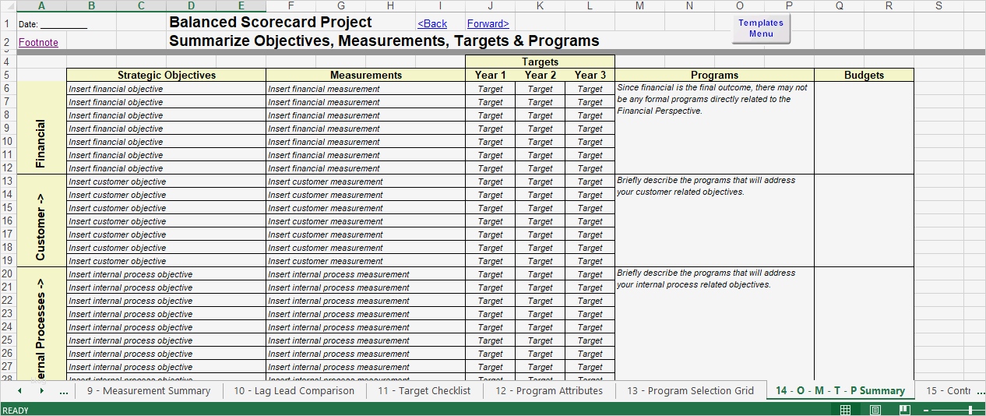Select the first financial objective cell
The image size is (986, 416).
[166, 89]
